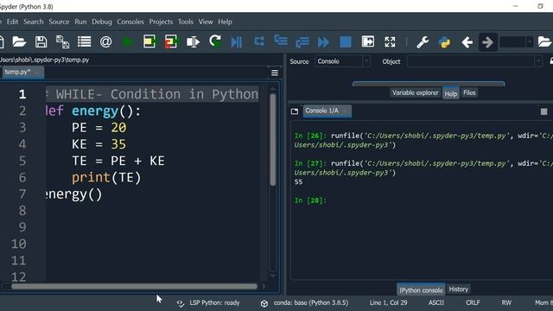Run selection or current line icon
Screen dimensions: 553x311
click(x=193, y=42)
